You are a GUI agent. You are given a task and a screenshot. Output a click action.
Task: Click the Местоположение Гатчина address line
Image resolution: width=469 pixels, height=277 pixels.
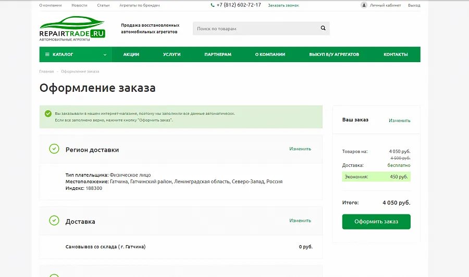[x=174, y=182]
